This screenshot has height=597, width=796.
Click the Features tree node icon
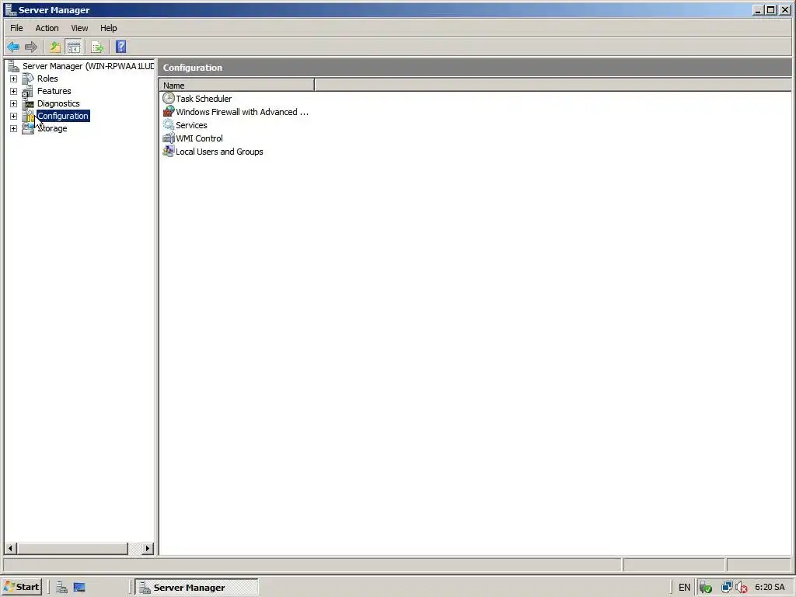tap(28, 91)
